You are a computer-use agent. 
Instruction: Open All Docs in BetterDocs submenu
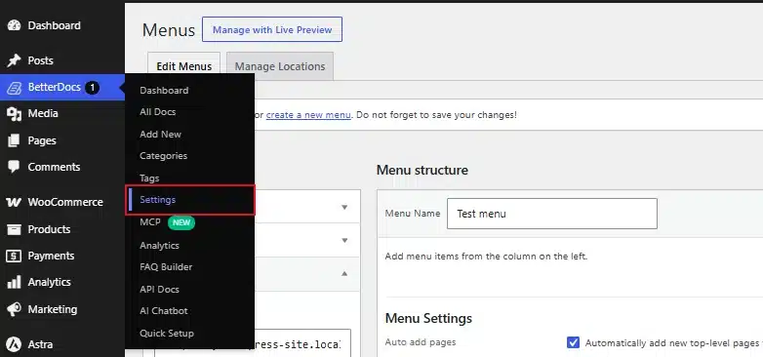coord(158,112)
